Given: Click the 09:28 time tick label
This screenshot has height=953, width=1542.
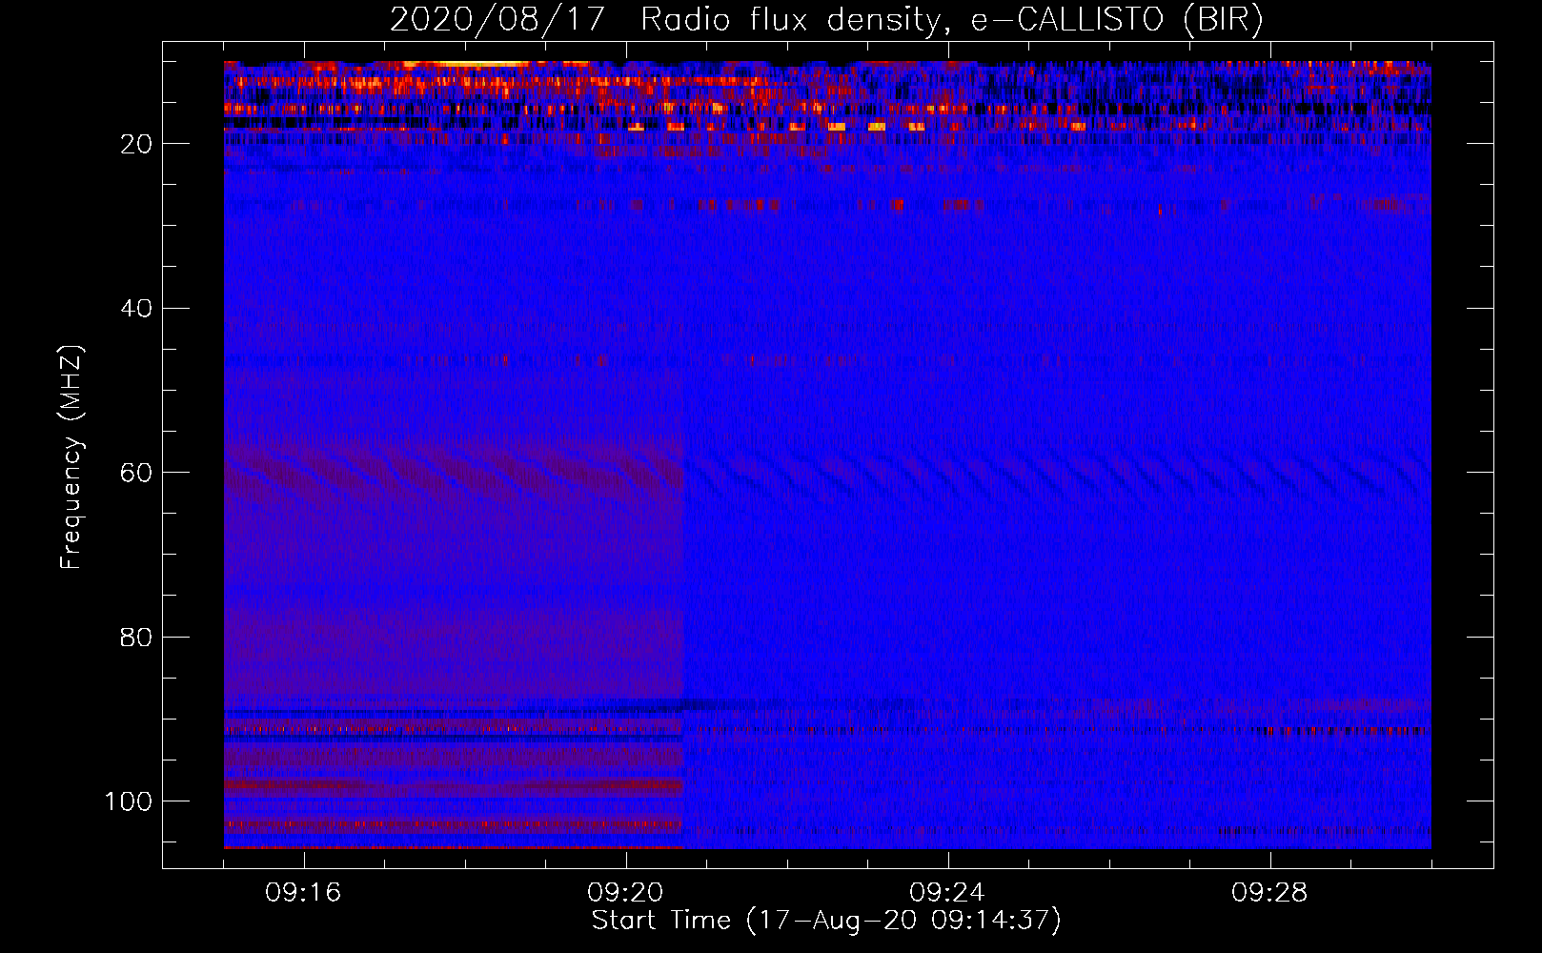Looking at the screenshot, I should pos(1269,893).
